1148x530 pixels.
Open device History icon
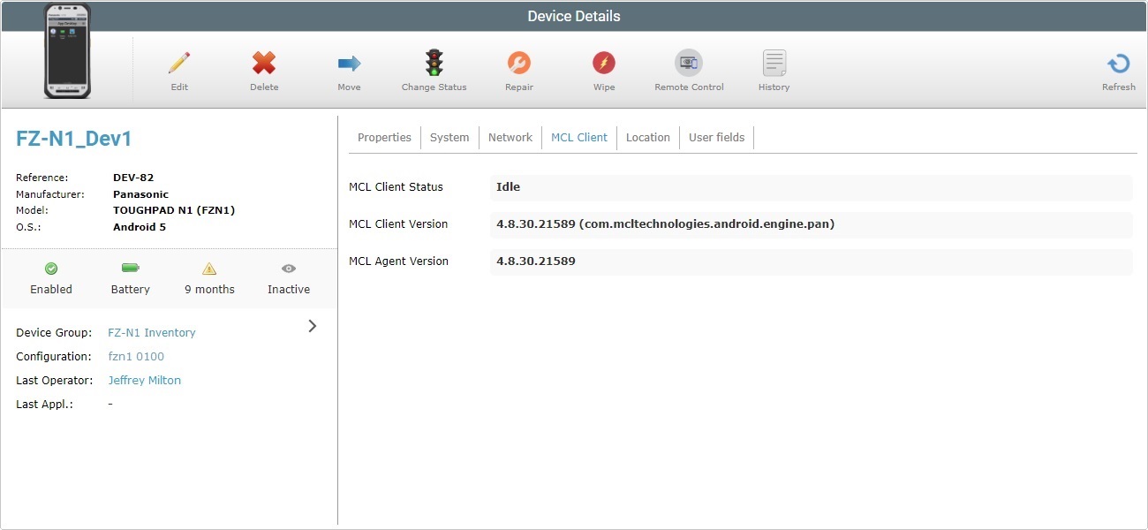point(774,64)
